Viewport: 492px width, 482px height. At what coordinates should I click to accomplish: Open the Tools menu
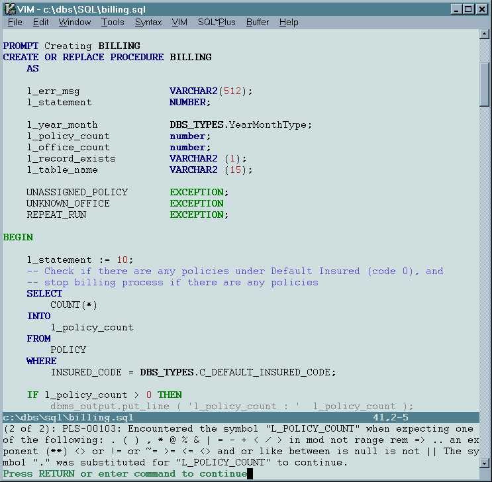click(x=113, y=22)
